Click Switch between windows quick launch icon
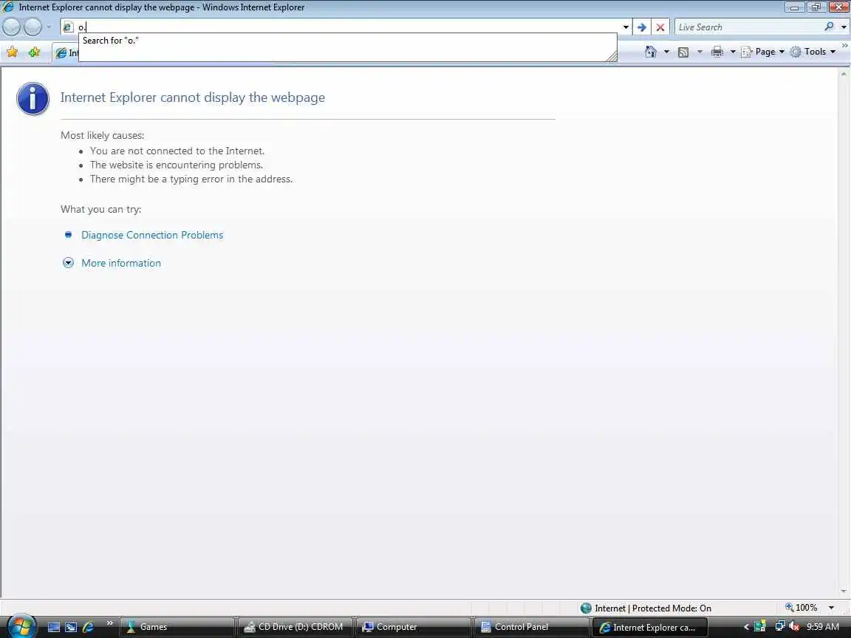 [71, 627]
